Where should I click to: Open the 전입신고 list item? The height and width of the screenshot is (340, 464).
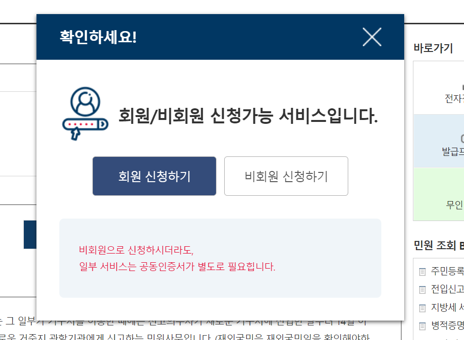click(x=447, y=289)
